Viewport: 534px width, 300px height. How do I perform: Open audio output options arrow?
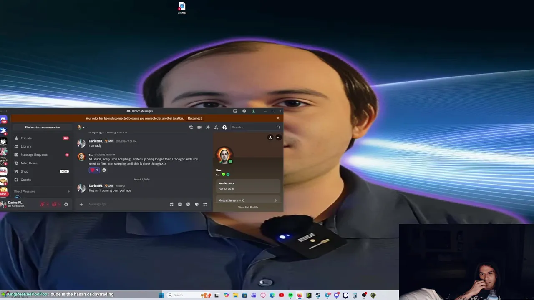click(x=60, y=204)
